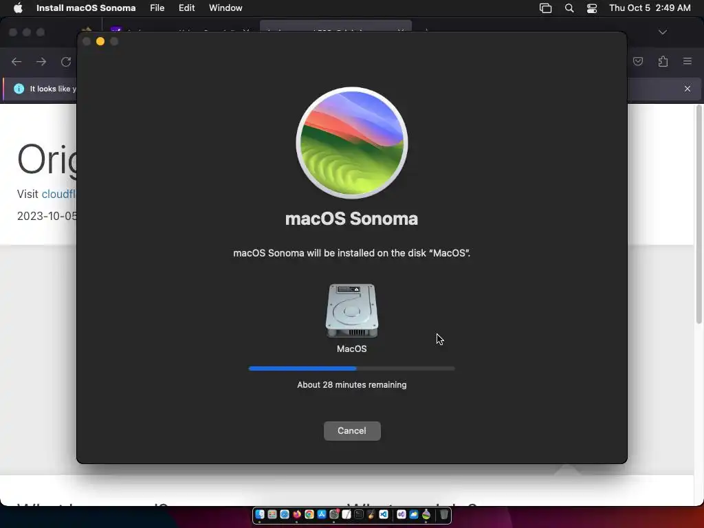704x528 pixels.
Task: Open the Apple menu
Action: 18,8
